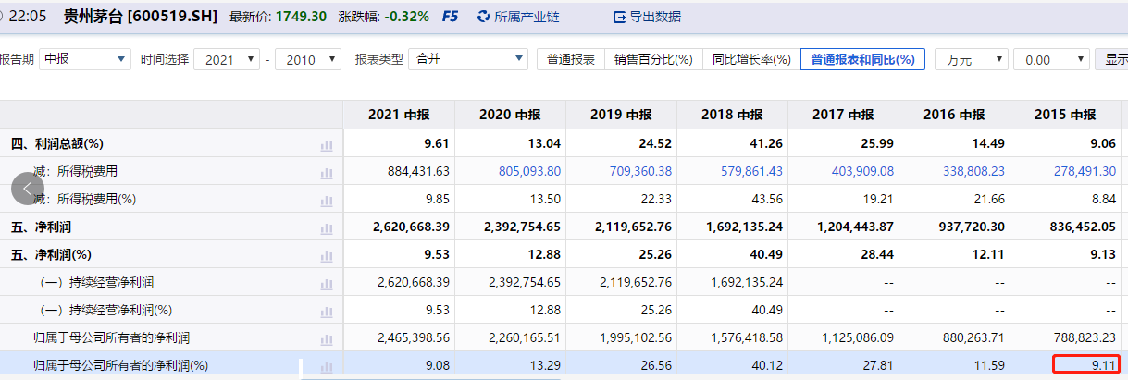Click 2017 中报 column header

coord(843,116)
